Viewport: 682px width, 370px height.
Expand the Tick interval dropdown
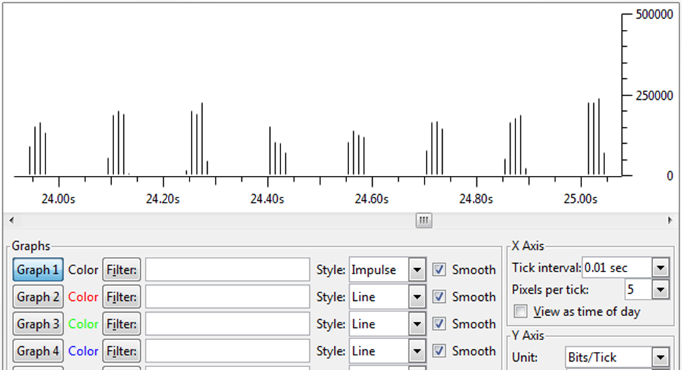[x=660, y=267]
